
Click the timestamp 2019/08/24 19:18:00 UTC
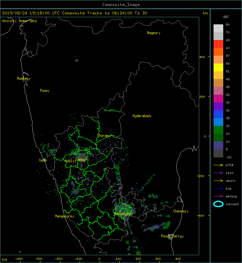pos(31,13)
